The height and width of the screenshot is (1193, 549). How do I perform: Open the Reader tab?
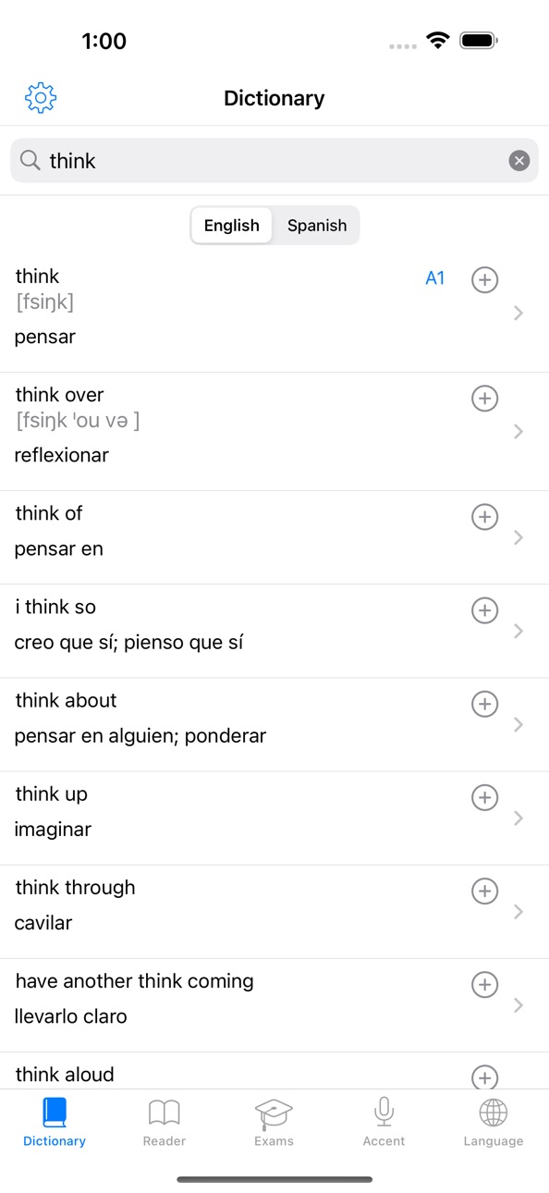[165, 1122]
